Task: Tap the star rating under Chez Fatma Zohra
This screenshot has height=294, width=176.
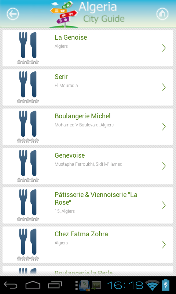Action: [27, 259]
